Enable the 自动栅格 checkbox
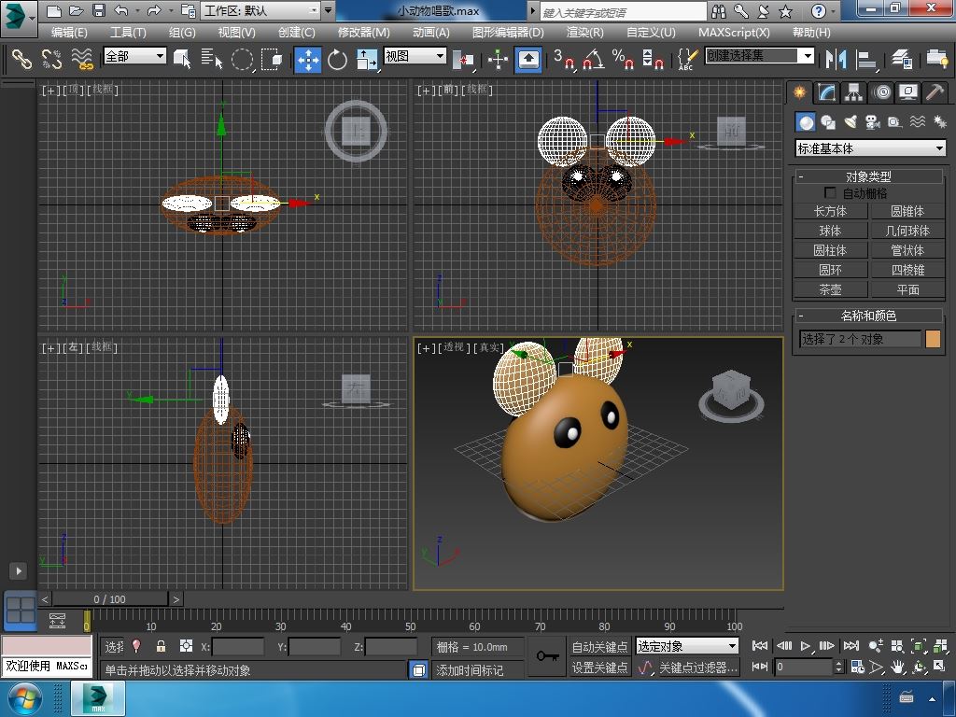This screenshot has height=717, width=956. click(830, 193)
